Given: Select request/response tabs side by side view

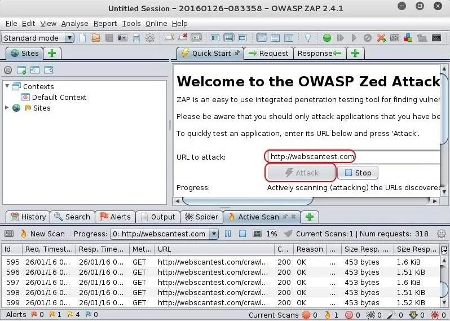Looking at the screenshot, I should point(261,38).
